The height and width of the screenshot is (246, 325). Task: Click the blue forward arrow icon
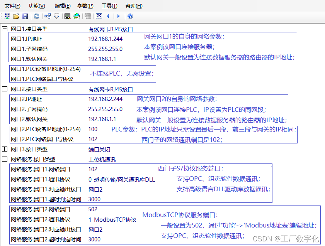coord(118,16)
